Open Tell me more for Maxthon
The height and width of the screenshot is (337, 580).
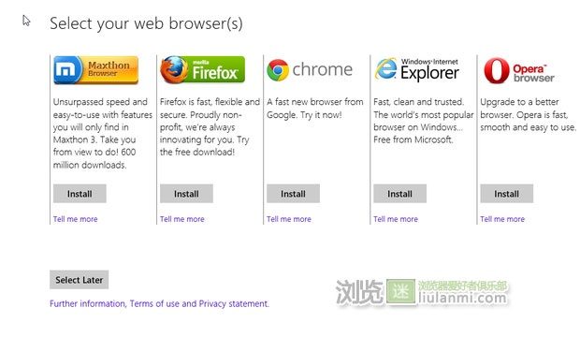[x=76, y=219]
